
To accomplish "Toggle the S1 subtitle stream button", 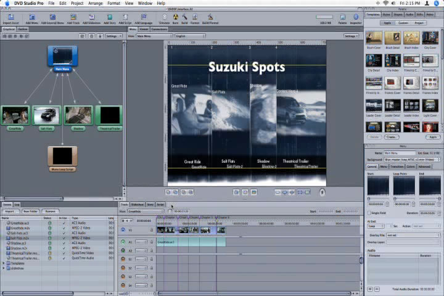I will click(123, 259).
